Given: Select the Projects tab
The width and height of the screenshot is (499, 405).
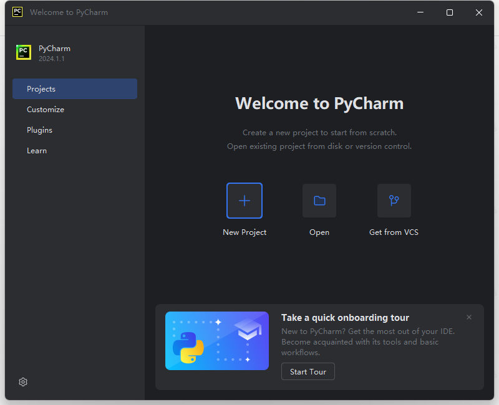Looking at the screenshot, I should [x=75, y=88].
